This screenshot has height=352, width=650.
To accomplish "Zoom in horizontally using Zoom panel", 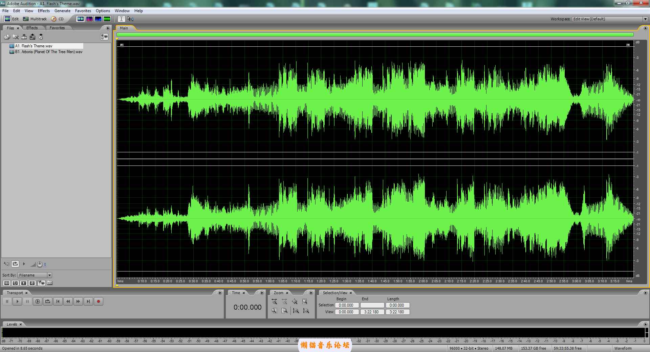I will [x=274, y=302].
